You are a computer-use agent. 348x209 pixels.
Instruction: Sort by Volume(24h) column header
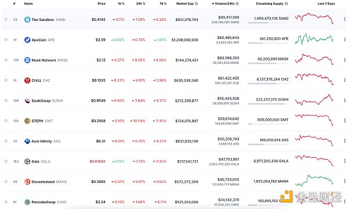pos(224,3)
